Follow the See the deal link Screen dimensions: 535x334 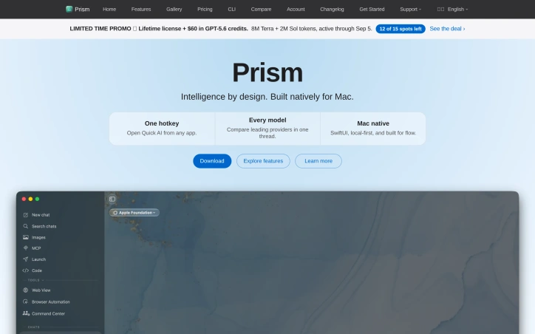[447, 29]
